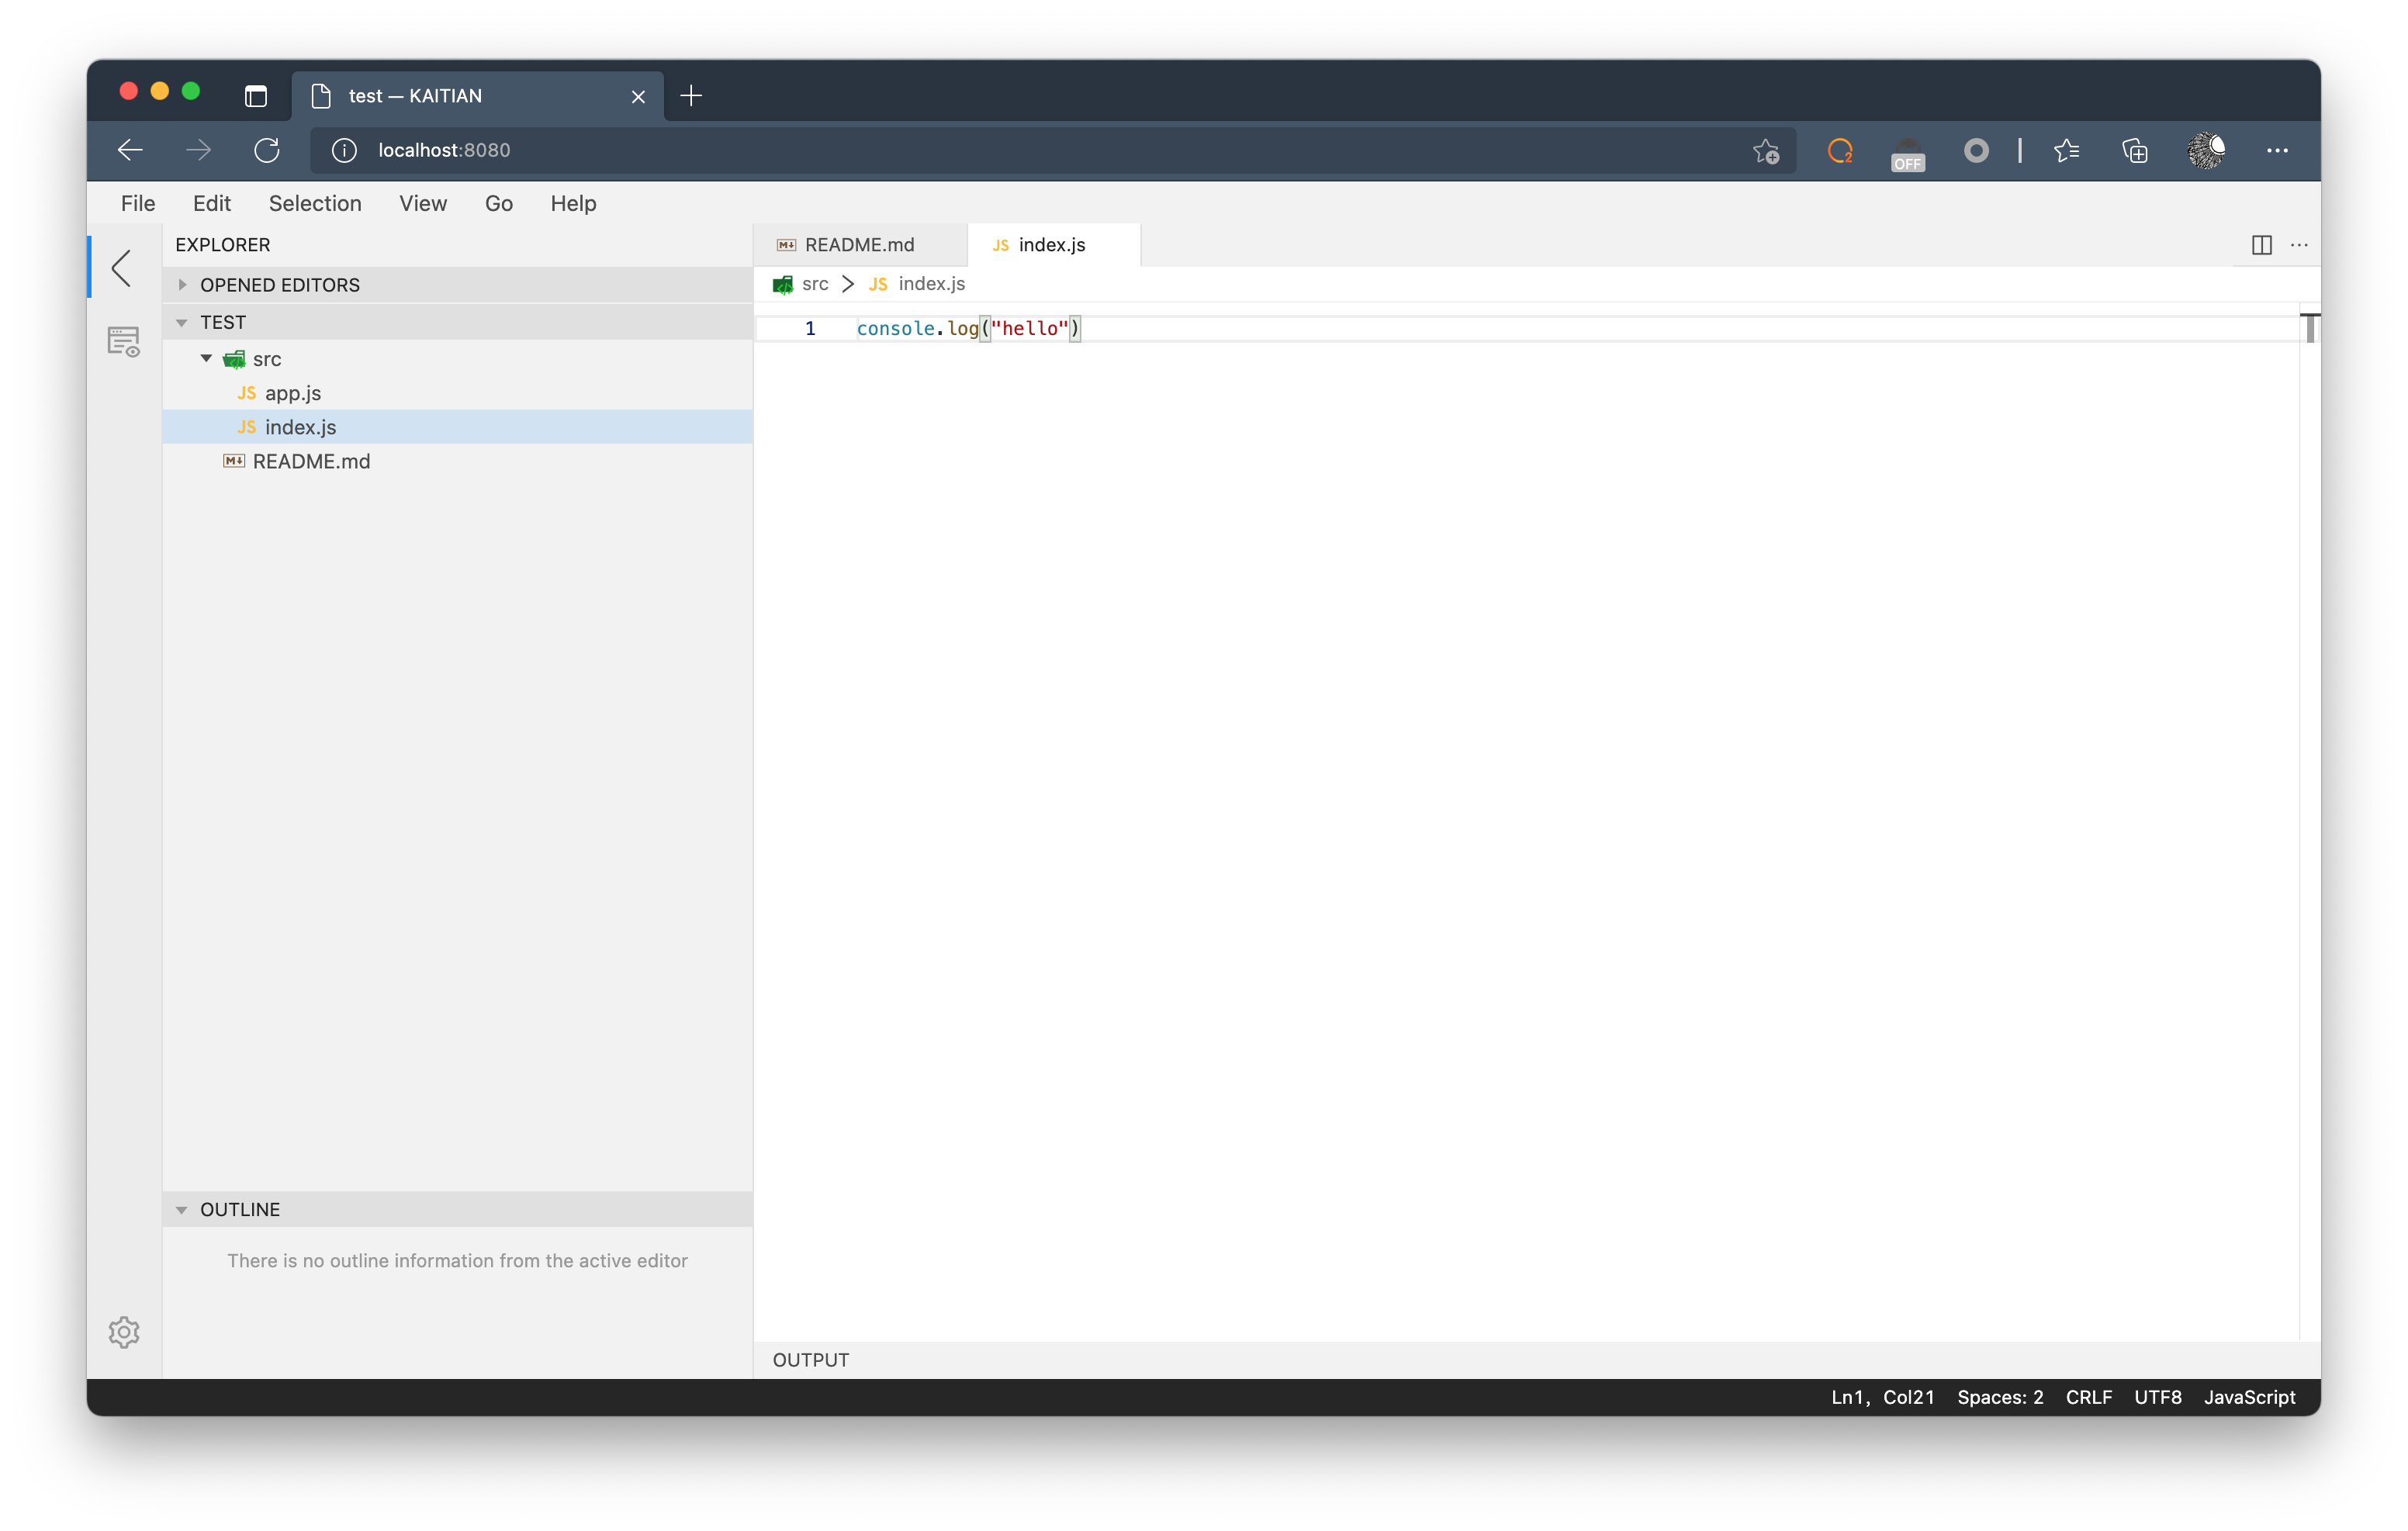This screenshot has height=1531, width=2408.
Task: Click the gray circle record extension icon
Action: (1976, 150)
